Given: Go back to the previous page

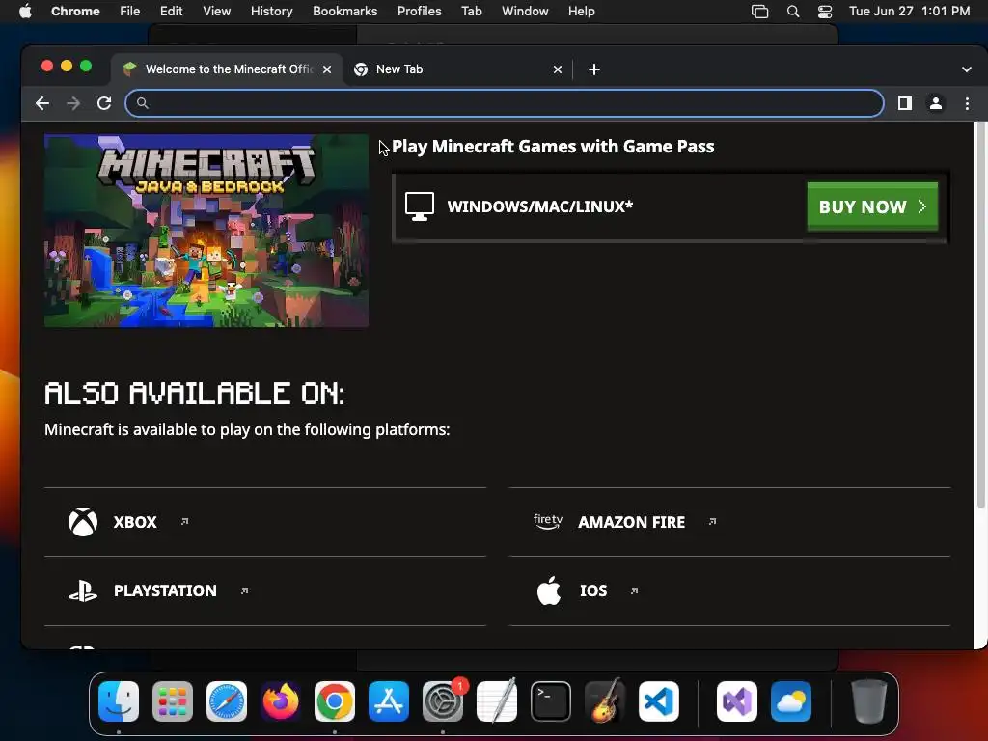Looking at the screenshot, I should pos(42,103).
